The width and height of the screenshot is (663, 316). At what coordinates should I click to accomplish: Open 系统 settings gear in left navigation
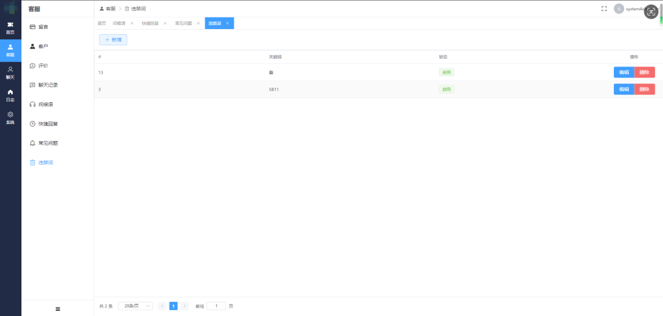(x=10, y=117)
